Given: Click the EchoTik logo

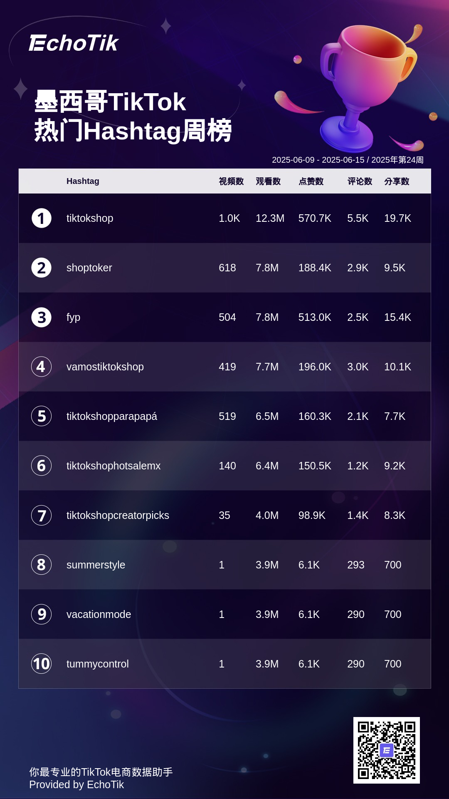Looking at the screenshot, I should pyautogui.click(x=74, y=43).
